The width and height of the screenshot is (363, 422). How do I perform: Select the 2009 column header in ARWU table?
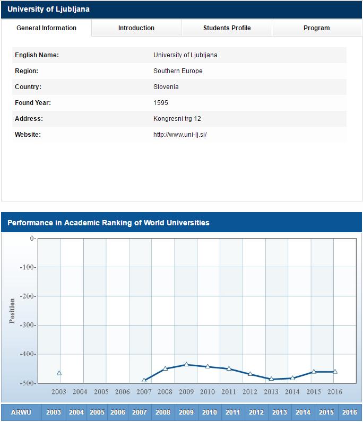point(186,412)
